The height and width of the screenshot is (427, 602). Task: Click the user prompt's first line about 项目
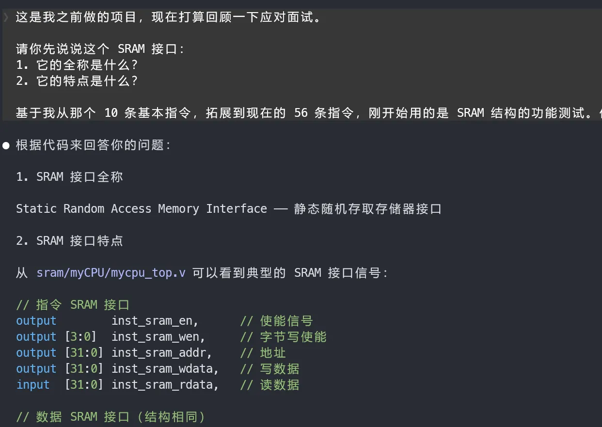click(168, 18)
